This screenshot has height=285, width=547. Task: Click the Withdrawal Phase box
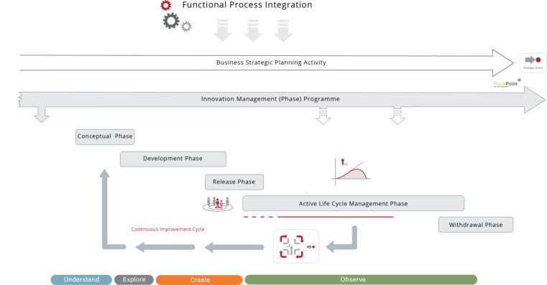[476, 225]
